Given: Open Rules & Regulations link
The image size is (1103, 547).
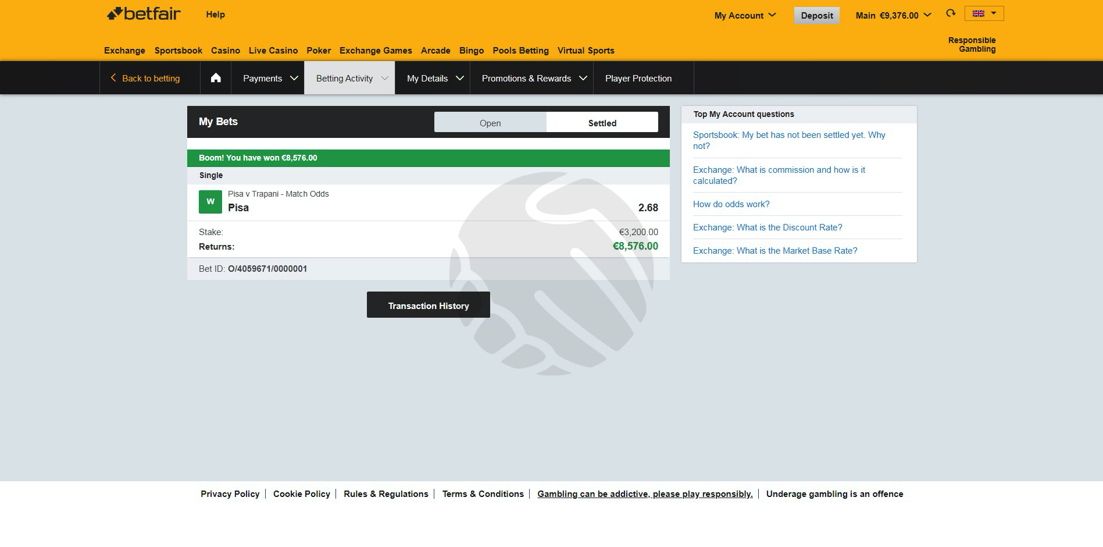Looking at the screenshot, I should [386, 494].
